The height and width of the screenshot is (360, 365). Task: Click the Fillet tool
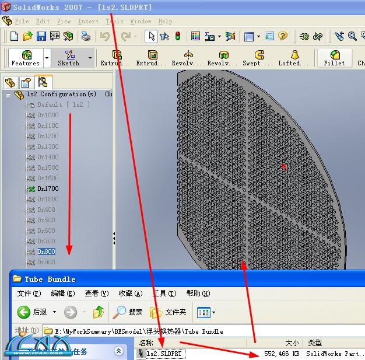335,58
